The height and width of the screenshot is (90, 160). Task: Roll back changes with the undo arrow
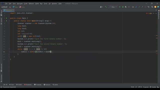(148, 7)
